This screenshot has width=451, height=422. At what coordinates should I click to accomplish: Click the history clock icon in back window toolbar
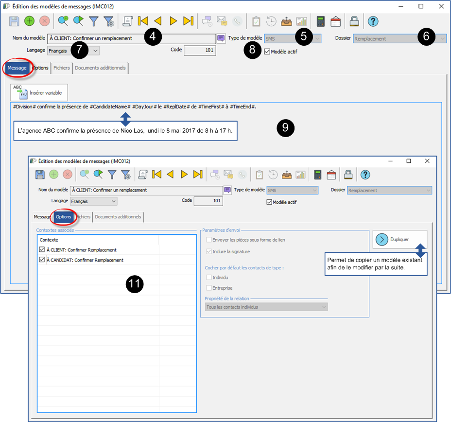(x=271, y=21)
